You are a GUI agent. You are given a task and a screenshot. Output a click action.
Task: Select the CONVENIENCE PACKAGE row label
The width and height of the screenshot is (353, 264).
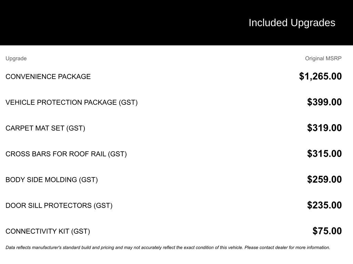48,77
